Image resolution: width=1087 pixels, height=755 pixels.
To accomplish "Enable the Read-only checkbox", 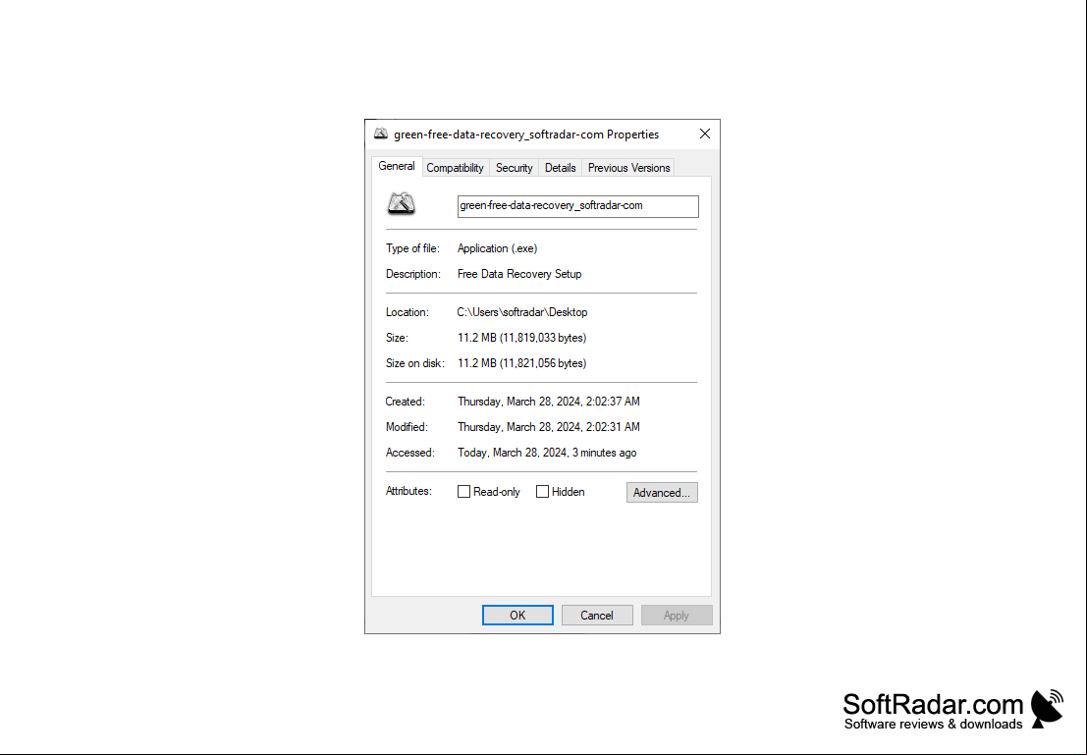I will click(x=463, y=492).
